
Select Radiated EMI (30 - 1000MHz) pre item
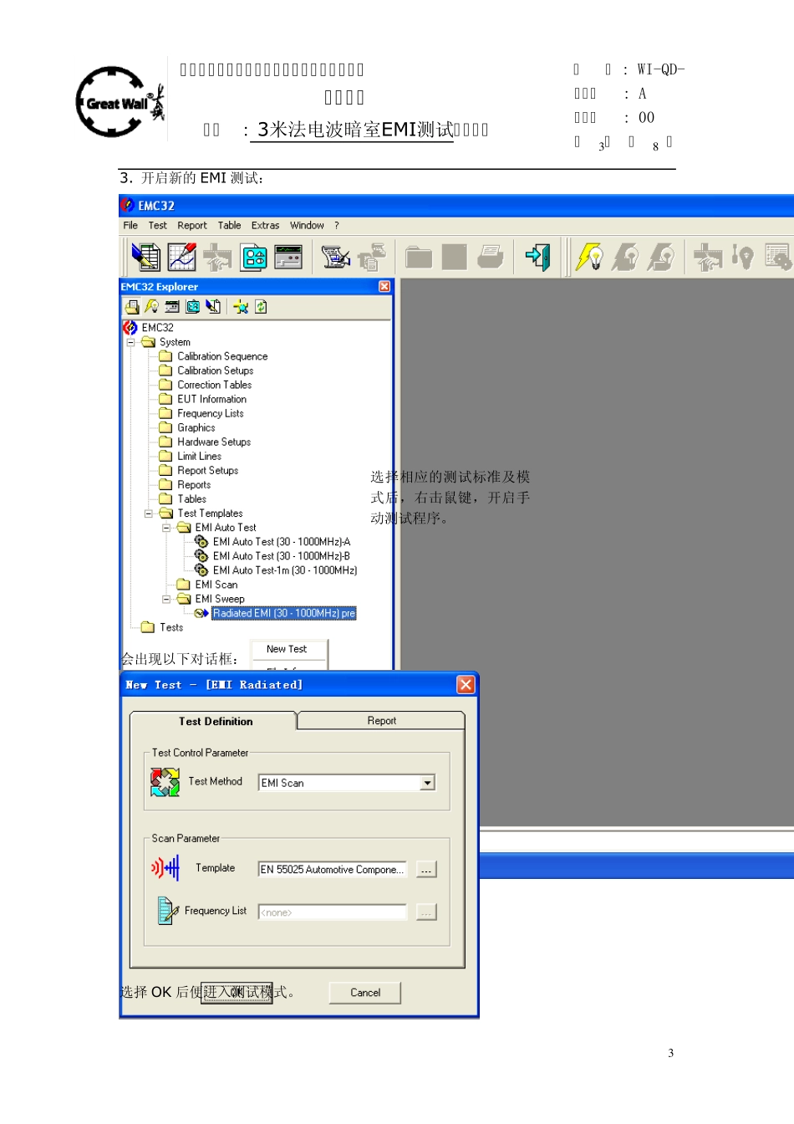point(284,613)
